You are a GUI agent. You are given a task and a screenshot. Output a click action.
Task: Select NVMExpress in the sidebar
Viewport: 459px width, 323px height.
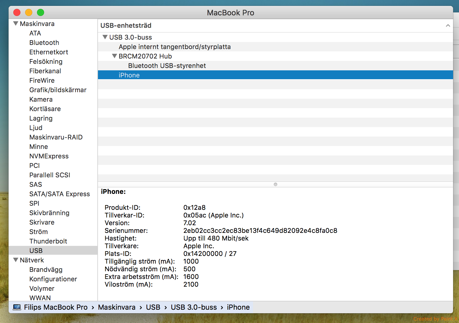click(x=49, y=156)
